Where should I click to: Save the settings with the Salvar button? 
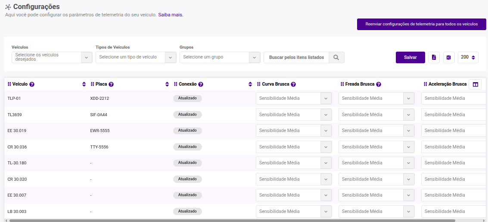tap(410, 58)
